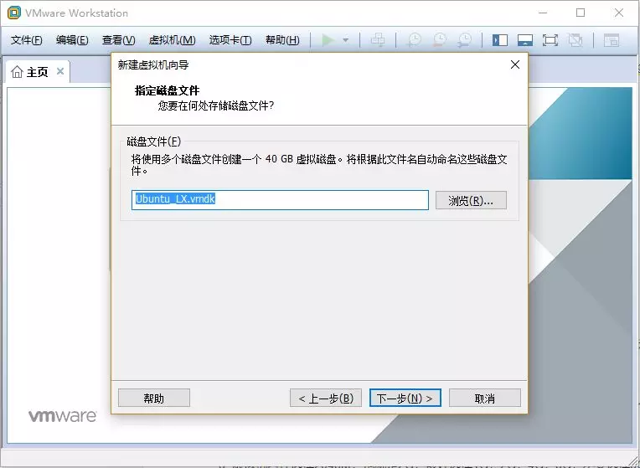Toggle the library sidebar view icon
This screenshot has height=468, width=640.
(500, 40)
